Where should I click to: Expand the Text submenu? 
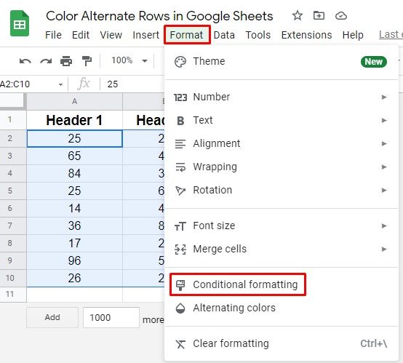coord(282,120)
